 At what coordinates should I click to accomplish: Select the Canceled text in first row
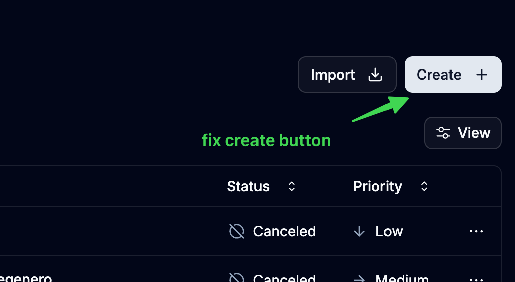tap(285, 231)
